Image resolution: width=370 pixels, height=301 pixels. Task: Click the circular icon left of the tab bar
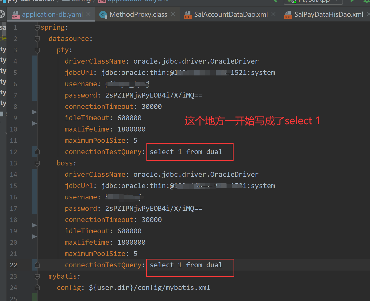pyautogui.click(x=2, y=14)
